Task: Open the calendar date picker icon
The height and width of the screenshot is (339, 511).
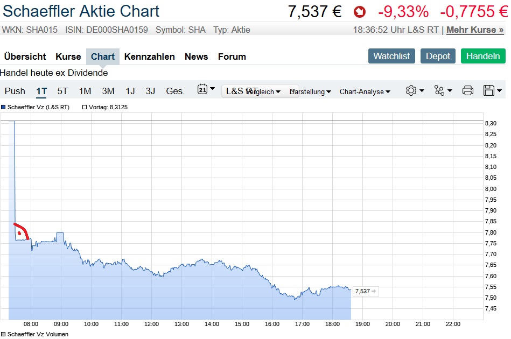Action: (203, 89)
